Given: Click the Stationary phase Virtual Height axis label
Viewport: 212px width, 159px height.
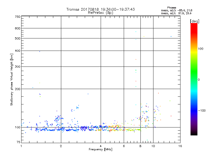Looking at the screenshot, I should [11, 80].
